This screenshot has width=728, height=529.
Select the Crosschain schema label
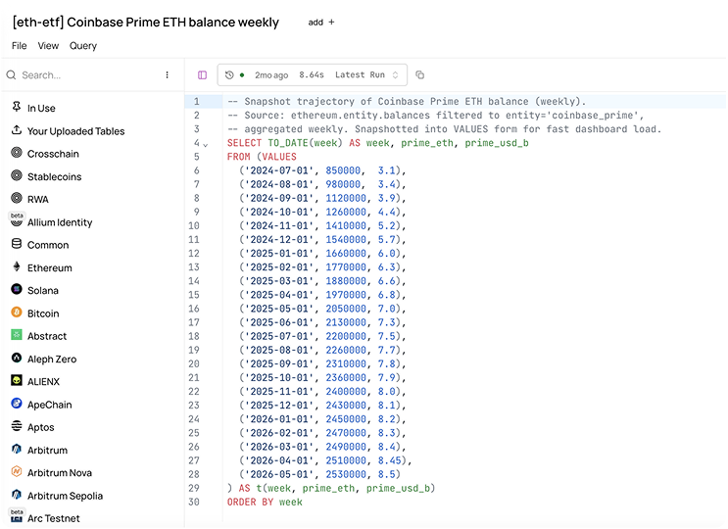click(x=53, y=154)
